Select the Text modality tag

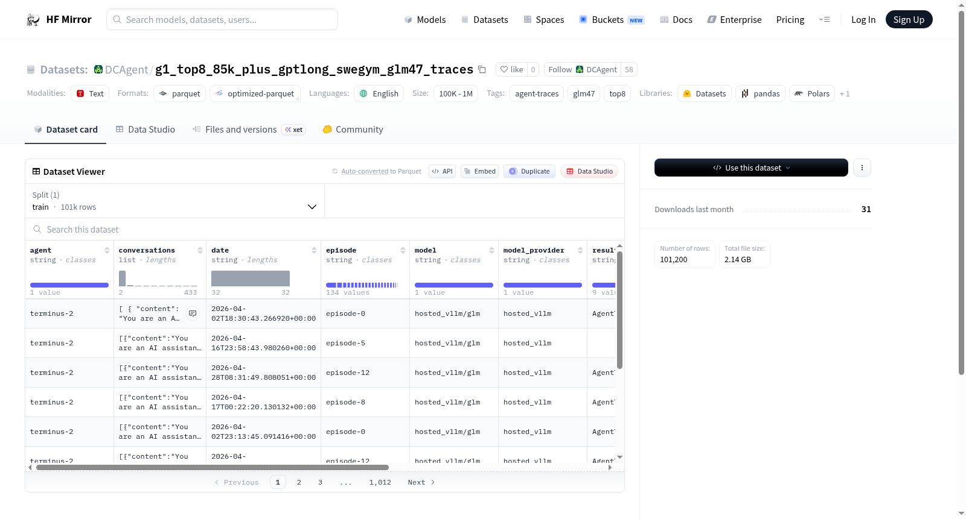[90, 93]
